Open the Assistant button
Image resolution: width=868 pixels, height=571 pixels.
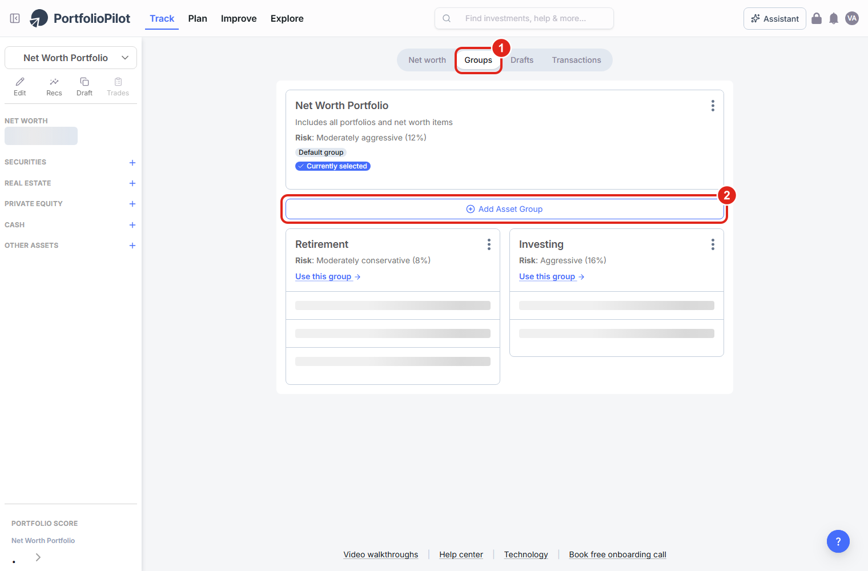(775, 18)
